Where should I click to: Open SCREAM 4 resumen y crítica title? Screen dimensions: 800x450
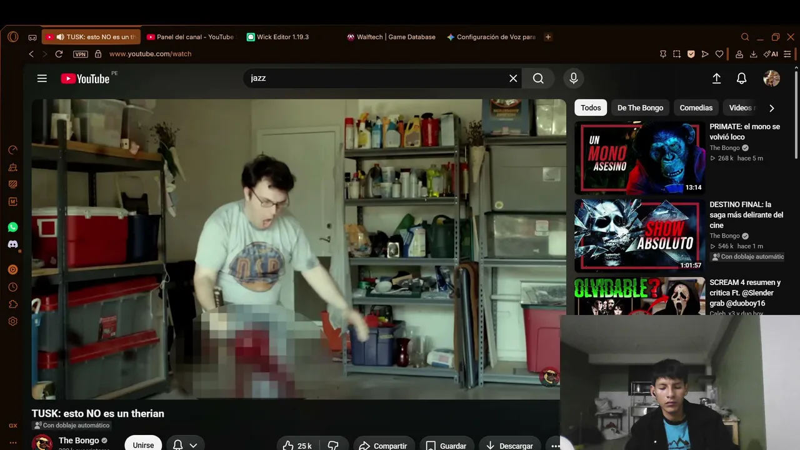point(745,293)
